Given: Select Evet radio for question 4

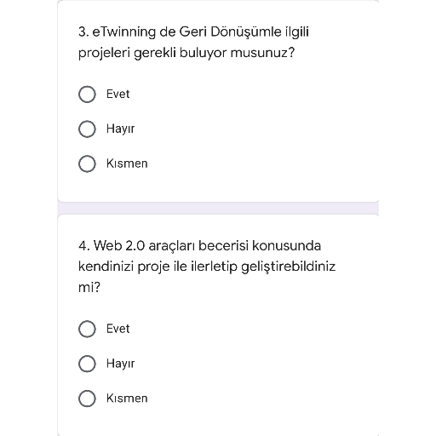Looking at the screenshot, I should pyautogui.click(x=87, y=329).
